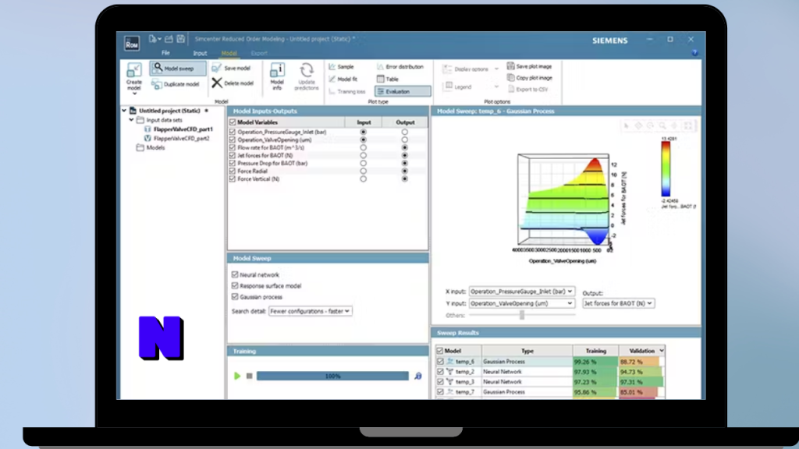Set Jet forces for BAOT as Input radio

click(x=364, y=155)
